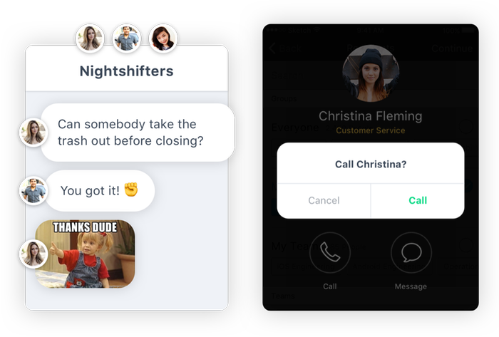Select the trash out message bubble
Viewport: 499px width, 337px height.
[138, 133]
